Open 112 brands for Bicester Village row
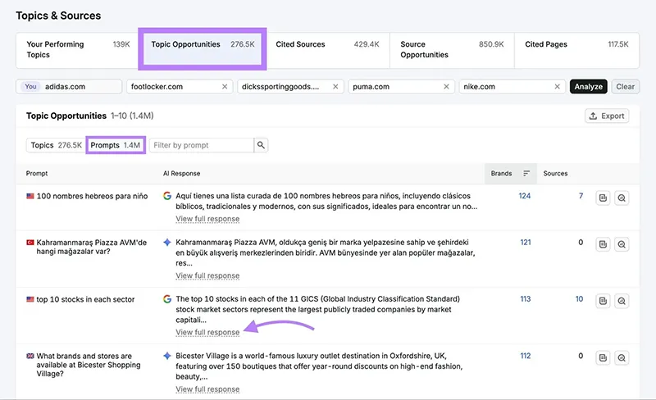The height and width of the screenshot is (400, 656). pos(526,356)
